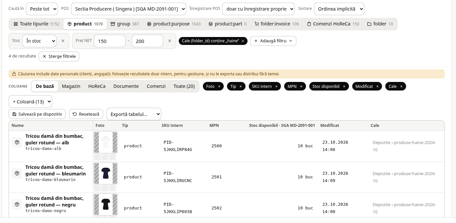
Task: Select the 'group' type tab
Action: tap(125, 24)
